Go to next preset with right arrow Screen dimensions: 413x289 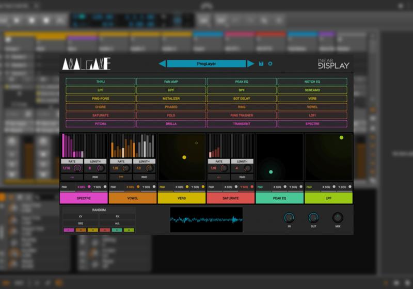(x=250, y=64)
